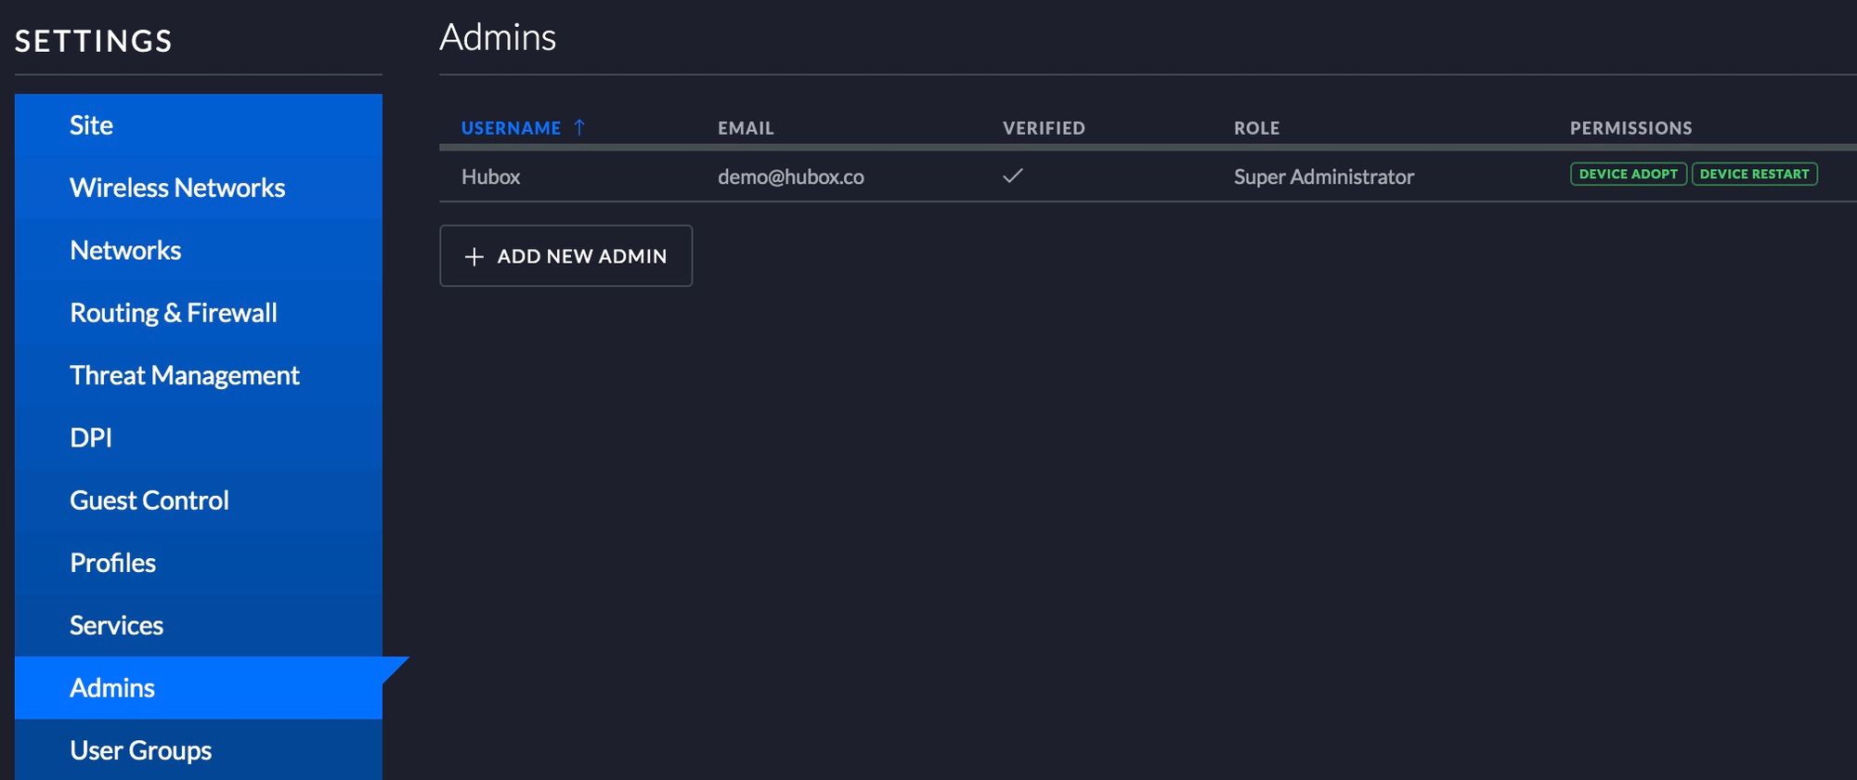Screen dimensions: 1857x780
Task: Sort table by Verified column header
Action: coord(1044,128)
